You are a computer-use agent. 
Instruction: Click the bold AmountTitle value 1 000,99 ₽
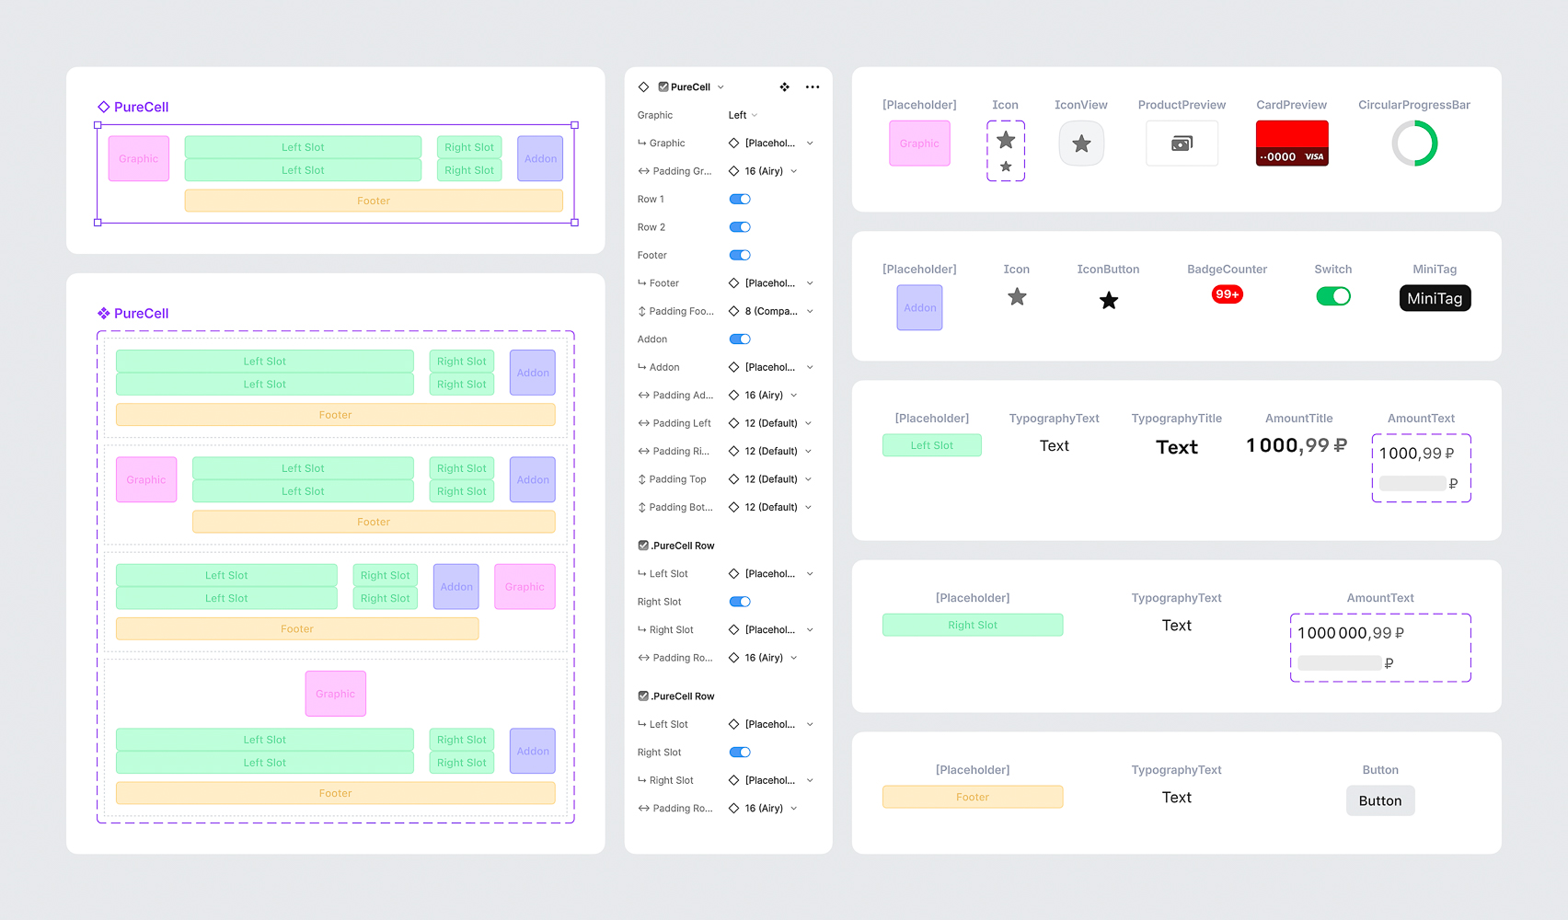pos(1297,446)
